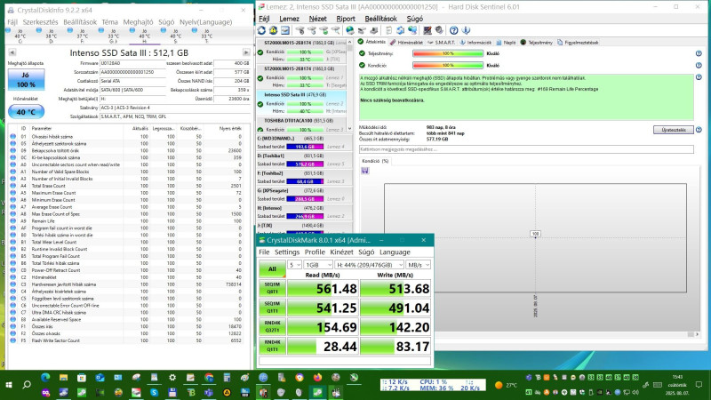Click the 40 °C temperature button in CrystalDiskInfo

pyautogui.click(x=26, y=112)
